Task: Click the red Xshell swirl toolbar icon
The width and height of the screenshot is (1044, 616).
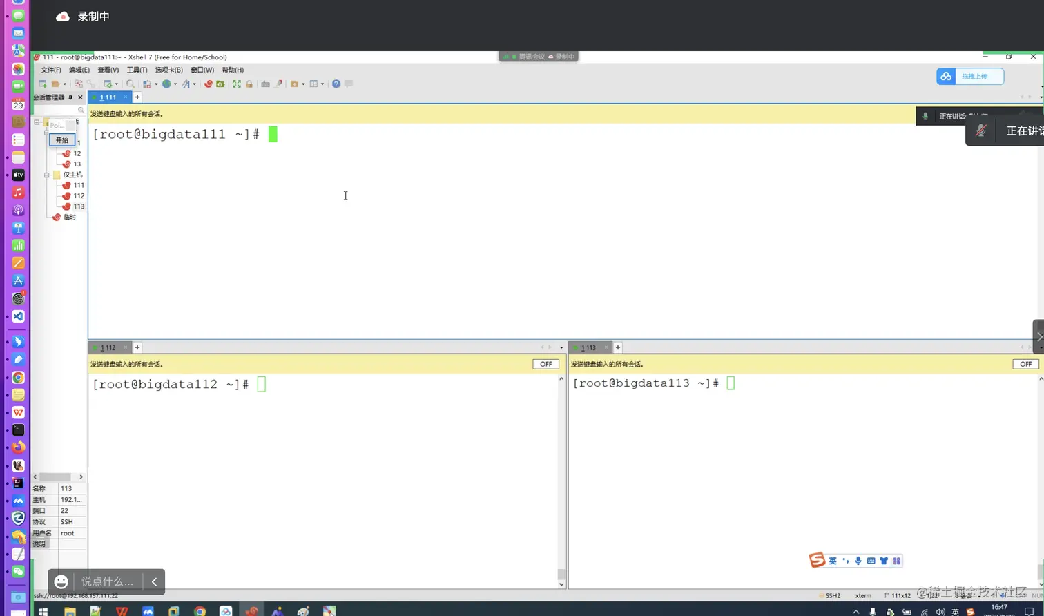Action: tap(208, 84)
